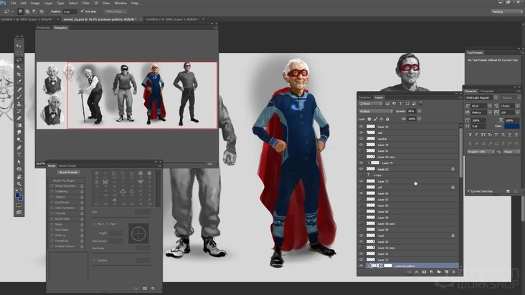The image size is (525, 295).
Task: Select the Rectangular Marquee tool
Action: (19, 52)
